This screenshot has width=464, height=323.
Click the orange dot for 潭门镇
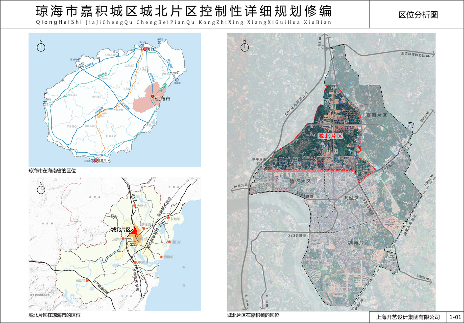click(x=169, y=242)
